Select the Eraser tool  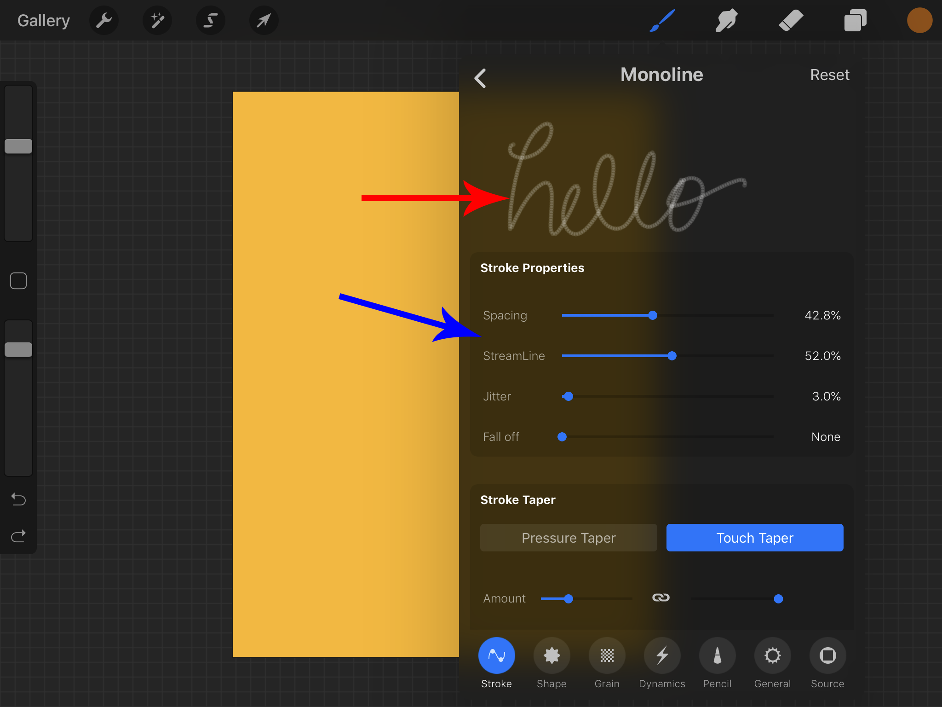click(791, 20)
